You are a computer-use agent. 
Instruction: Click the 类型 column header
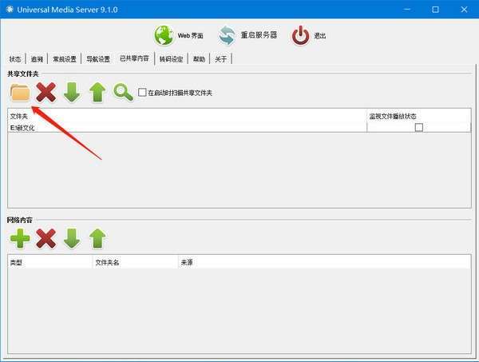tap(49, 262)
